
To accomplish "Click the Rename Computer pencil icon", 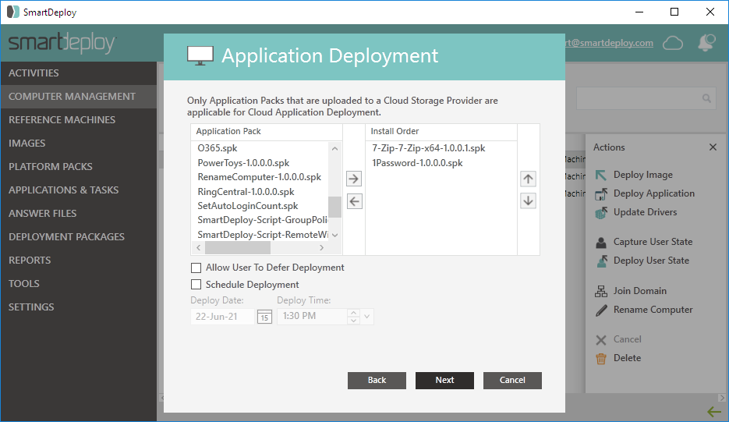I will 601,310.
